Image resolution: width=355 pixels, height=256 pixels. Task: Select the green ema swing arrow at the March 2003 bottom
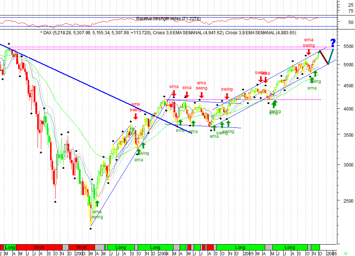tap(97, 204)
